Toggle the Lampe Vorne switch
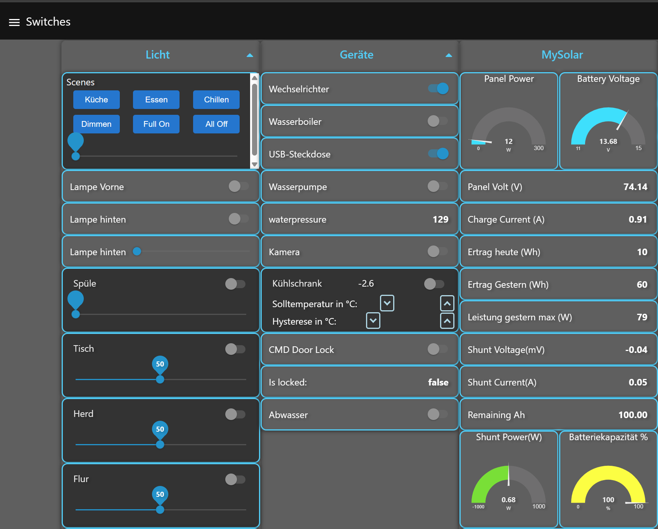This screenshot has width=658, height=529. click(x=238, y=187)
